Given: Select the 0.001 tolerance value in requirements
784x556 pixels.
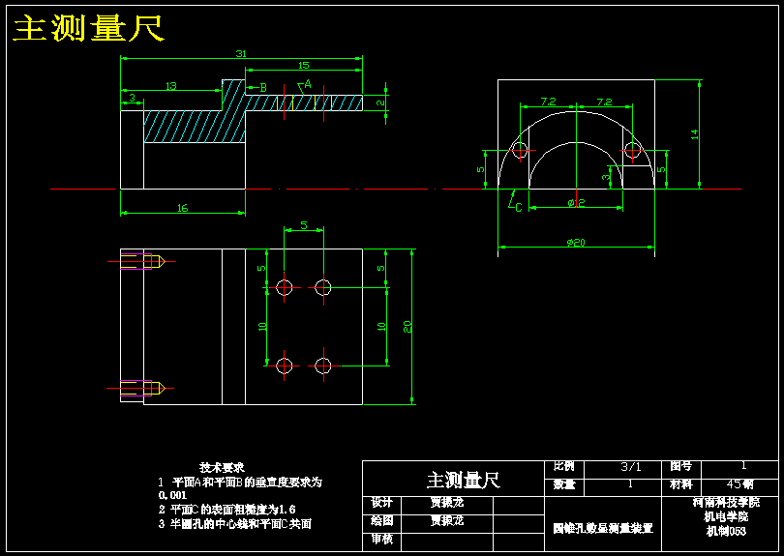Looking at the screenshot, I should tap(172, 495).
